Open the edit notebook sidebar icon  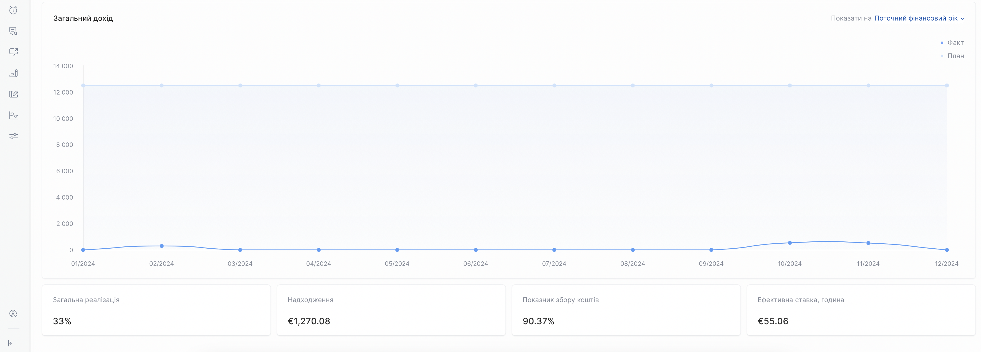(13, 94)
